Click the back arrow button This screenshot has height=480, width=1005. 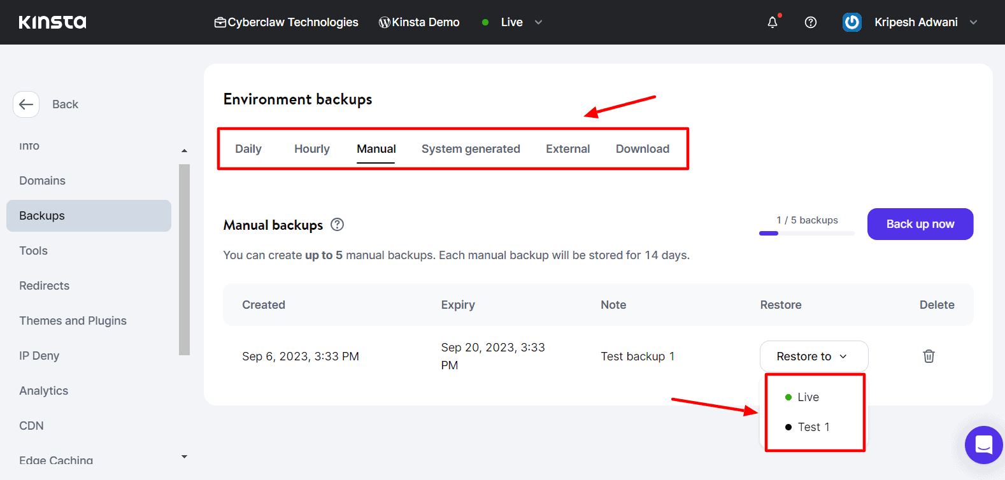[26, 104]
